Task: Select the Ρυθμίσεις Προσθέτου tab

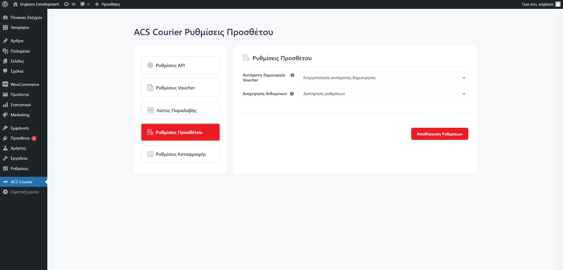Action: coord(180,132)
